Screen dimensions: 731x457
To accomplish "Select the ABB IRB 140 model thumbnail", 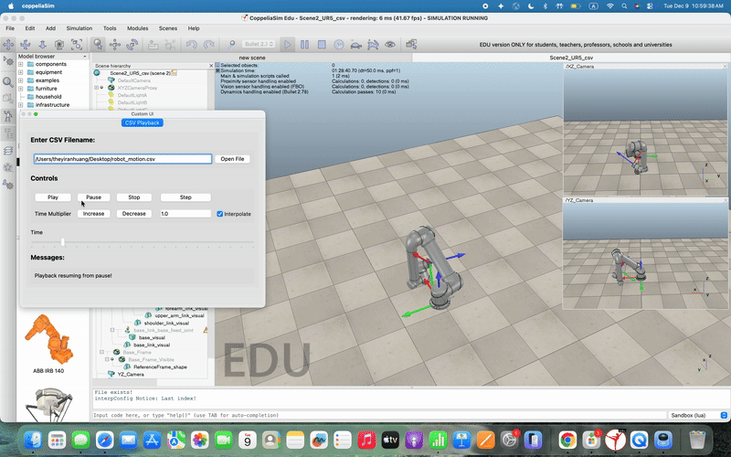I will [48, 339].
